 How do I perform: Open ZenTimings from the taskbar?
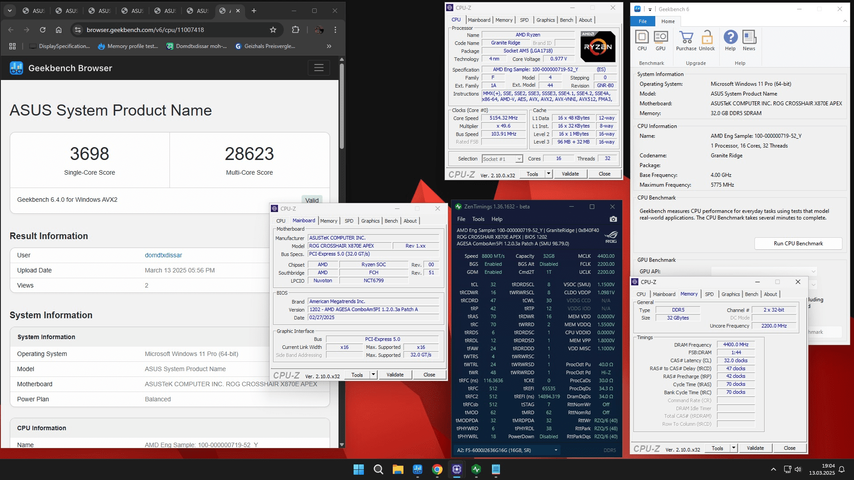coord(476,469)
